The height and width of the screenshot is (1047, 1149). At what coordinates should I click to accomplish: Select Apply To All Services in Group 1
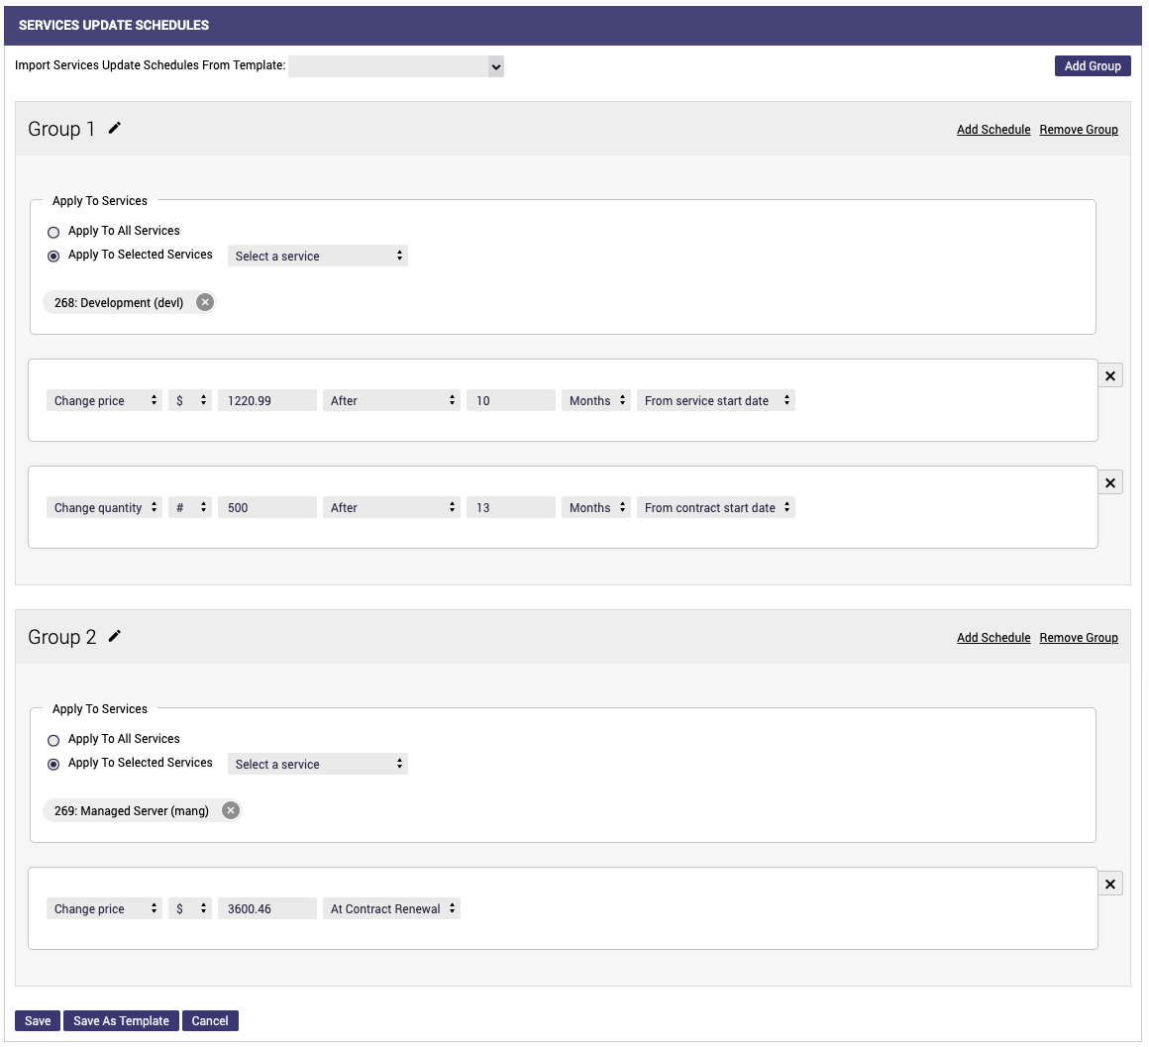[x=53, y=232]
